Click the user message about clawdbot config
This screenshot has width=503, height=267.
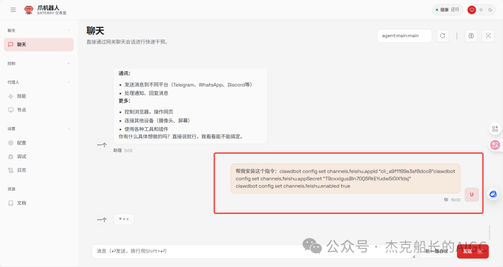point(345,179)
